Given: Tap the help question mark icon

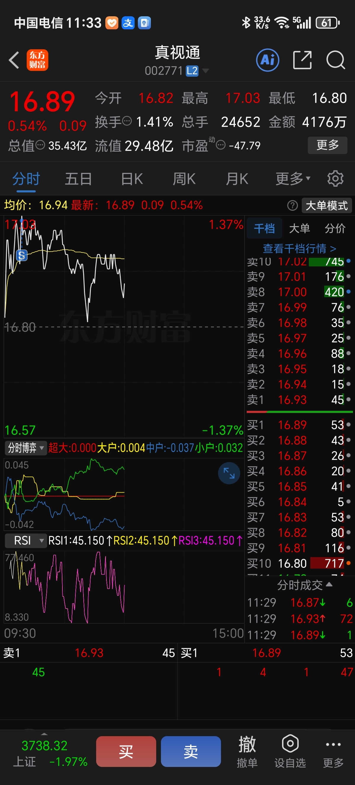Looking at the screenshot, I should [292, 205].
